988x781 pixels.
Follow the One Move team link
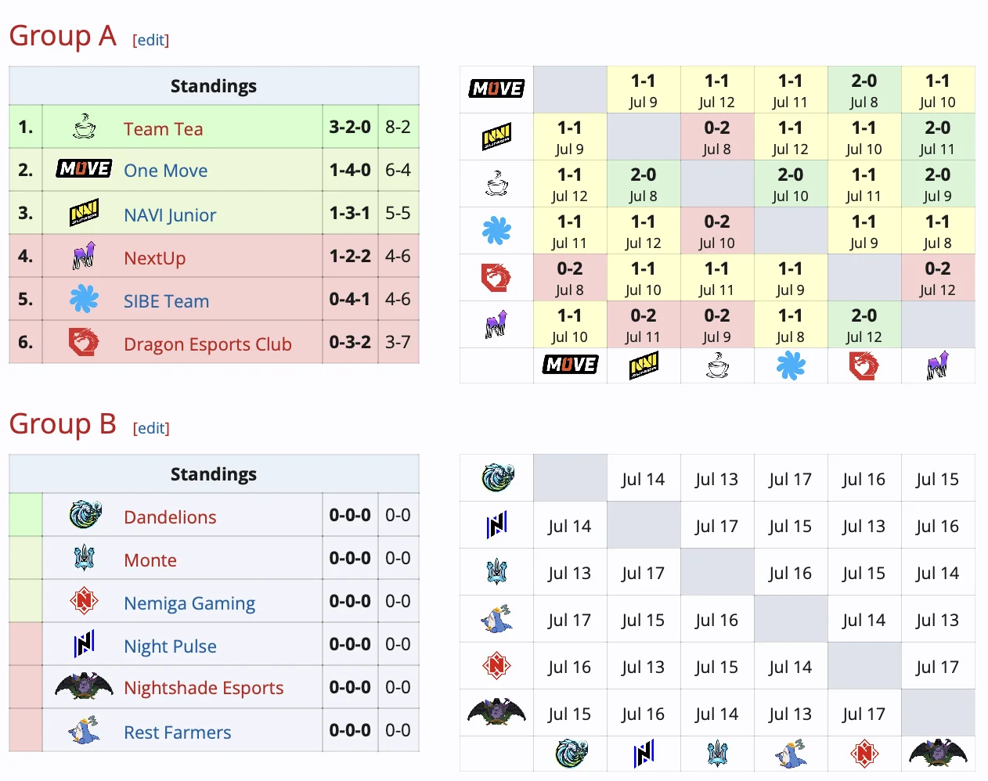pos(165,171)
